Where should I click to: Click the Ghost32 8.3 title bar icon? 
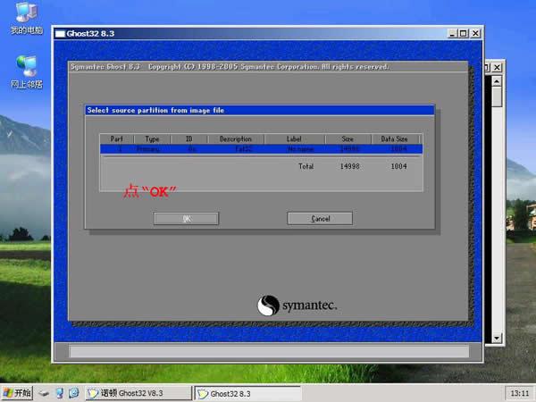pos(60,34)
